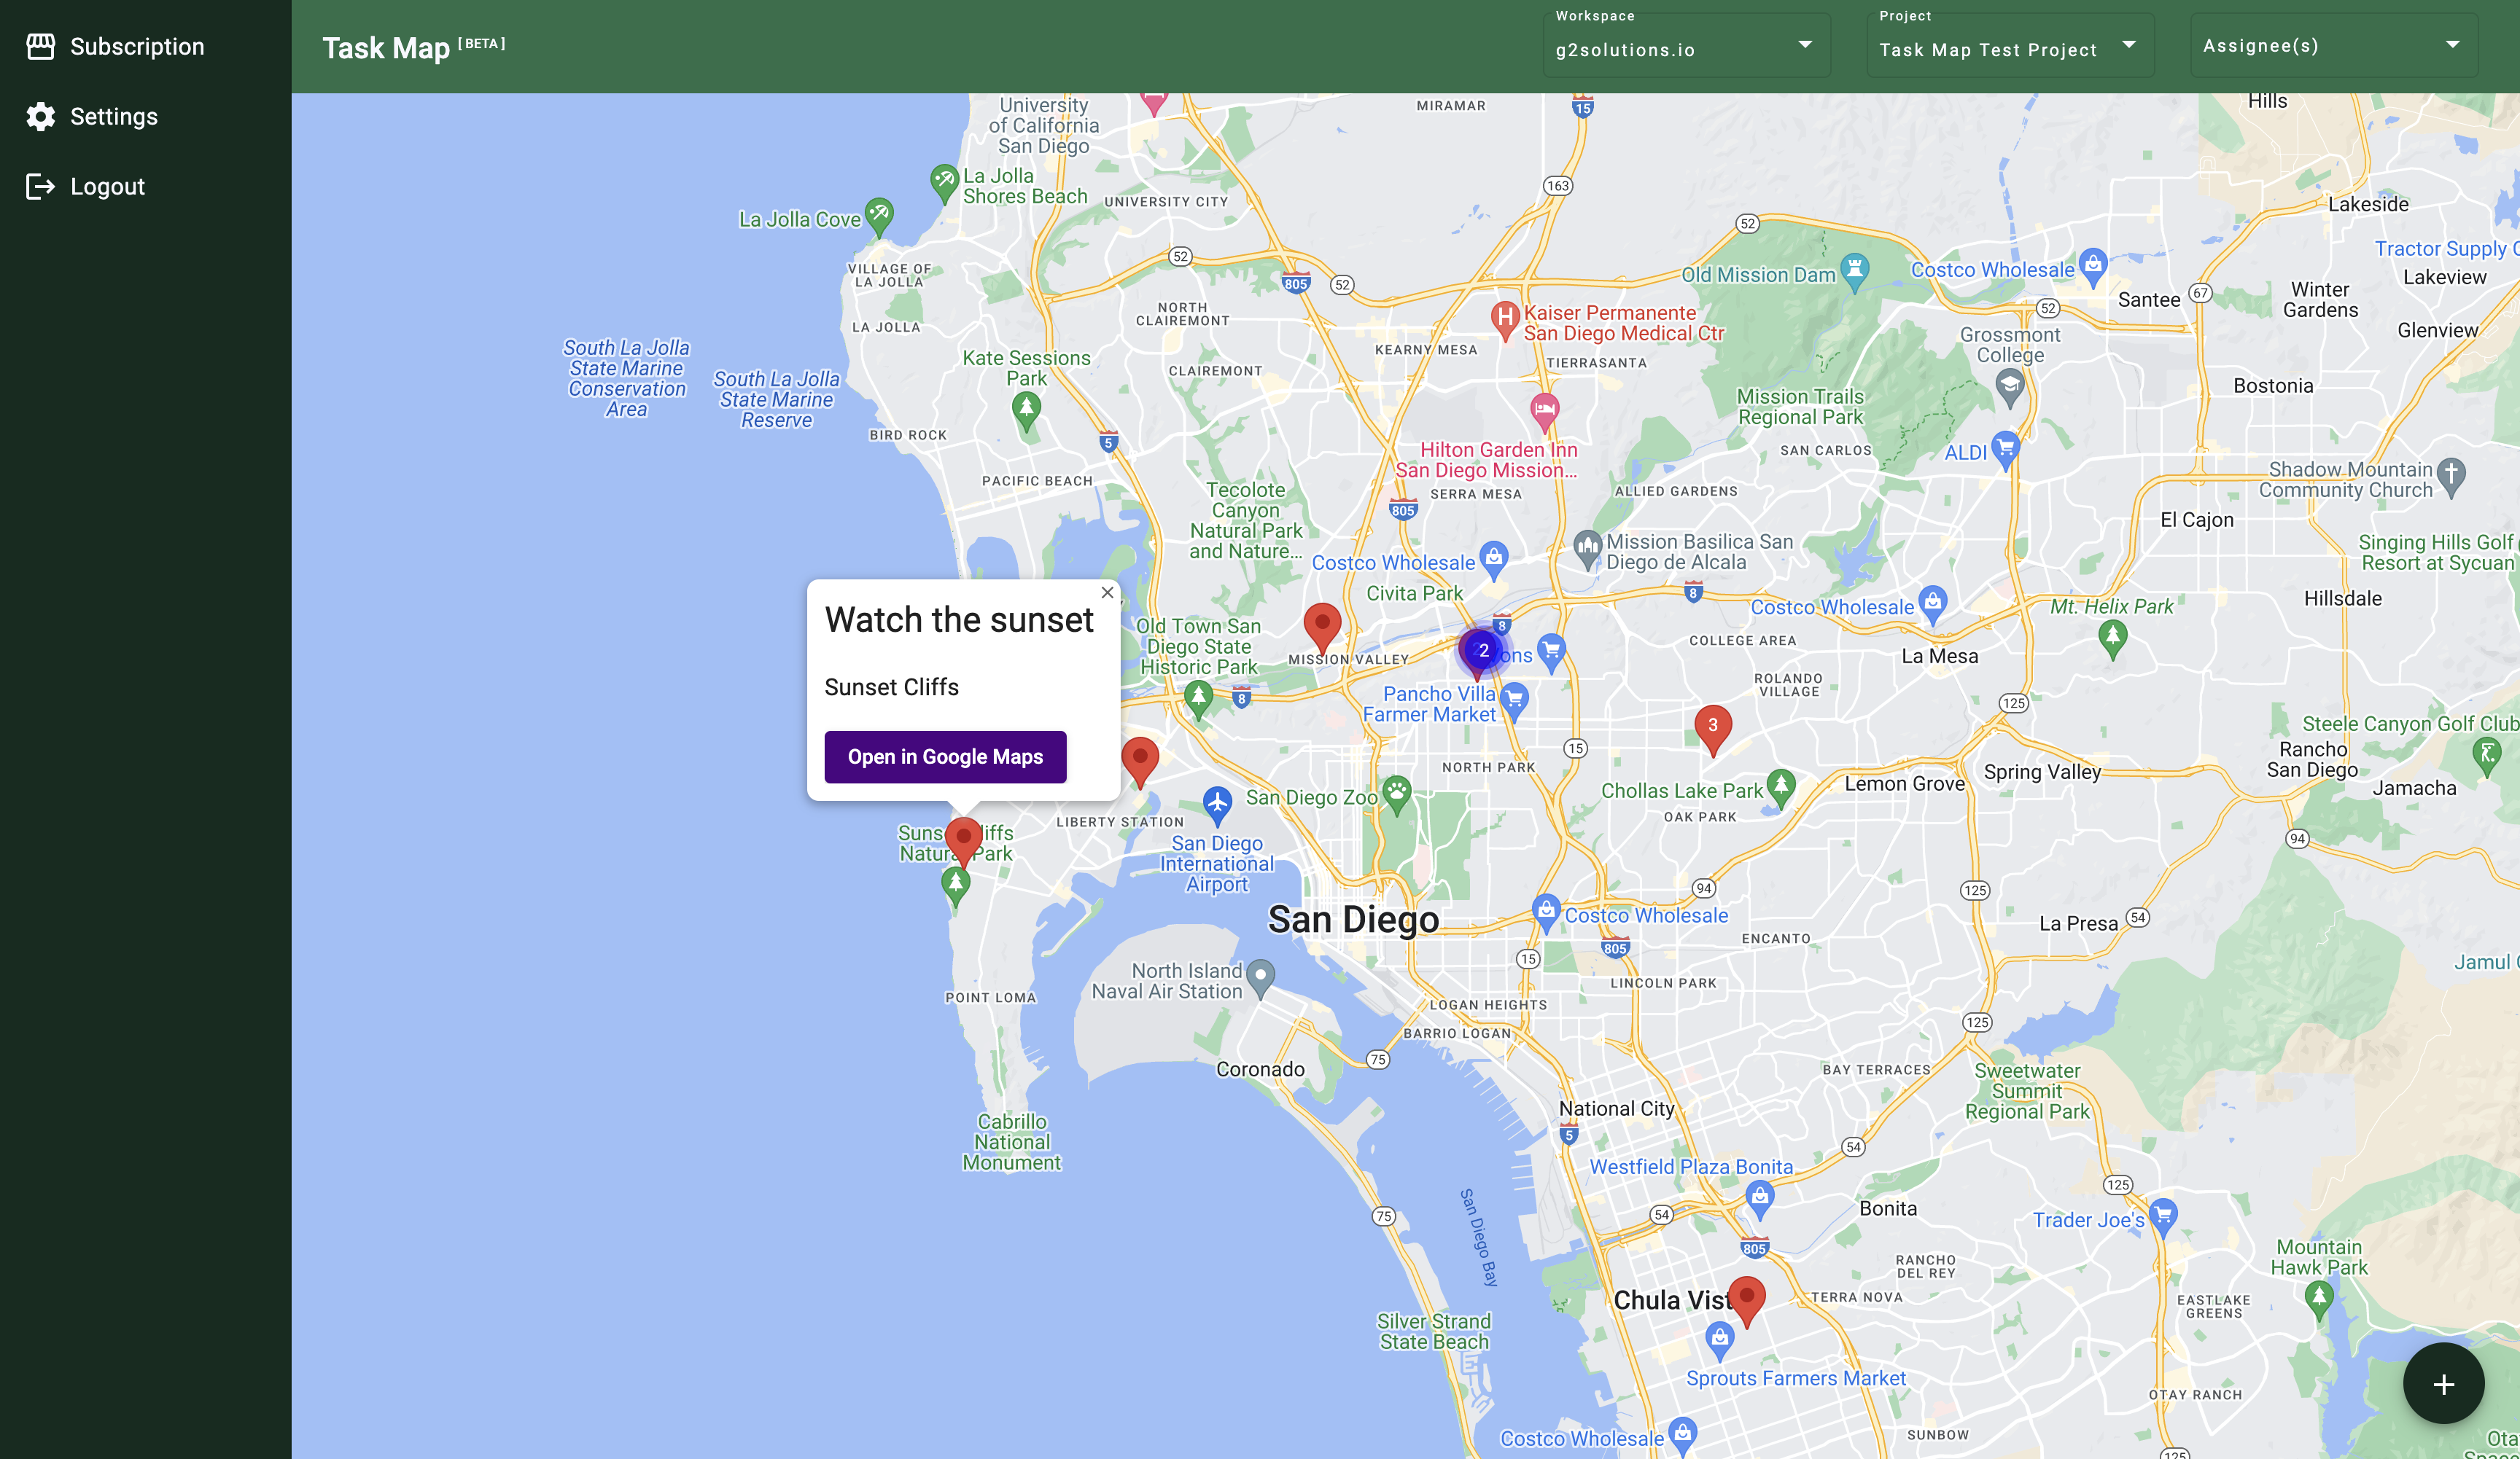The width and height of the screenshot is (2520, 1459).
Task: Close the Watch the sunset popup
Action: coord(1106,592)
